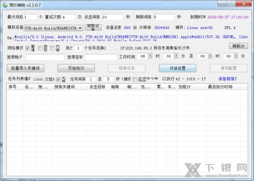Click the 结束任务 button
Viewport: 254px width, 181px height.
pyautogui.click(x=127, y=68)
